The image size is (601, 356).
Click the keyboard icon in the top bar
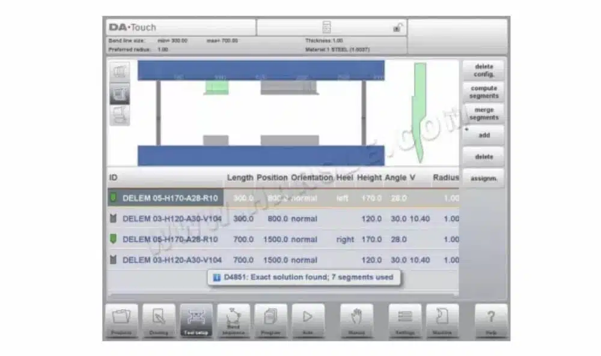(326, 27)
